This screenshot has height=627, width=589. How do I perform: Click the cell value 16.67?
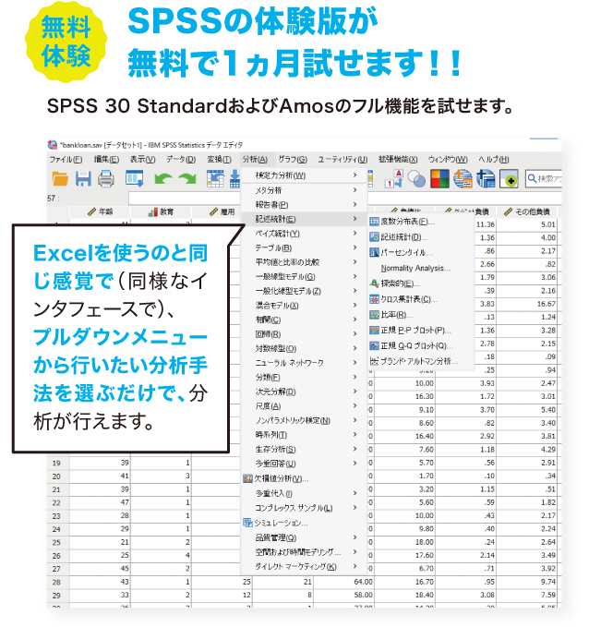pos(547,304)
